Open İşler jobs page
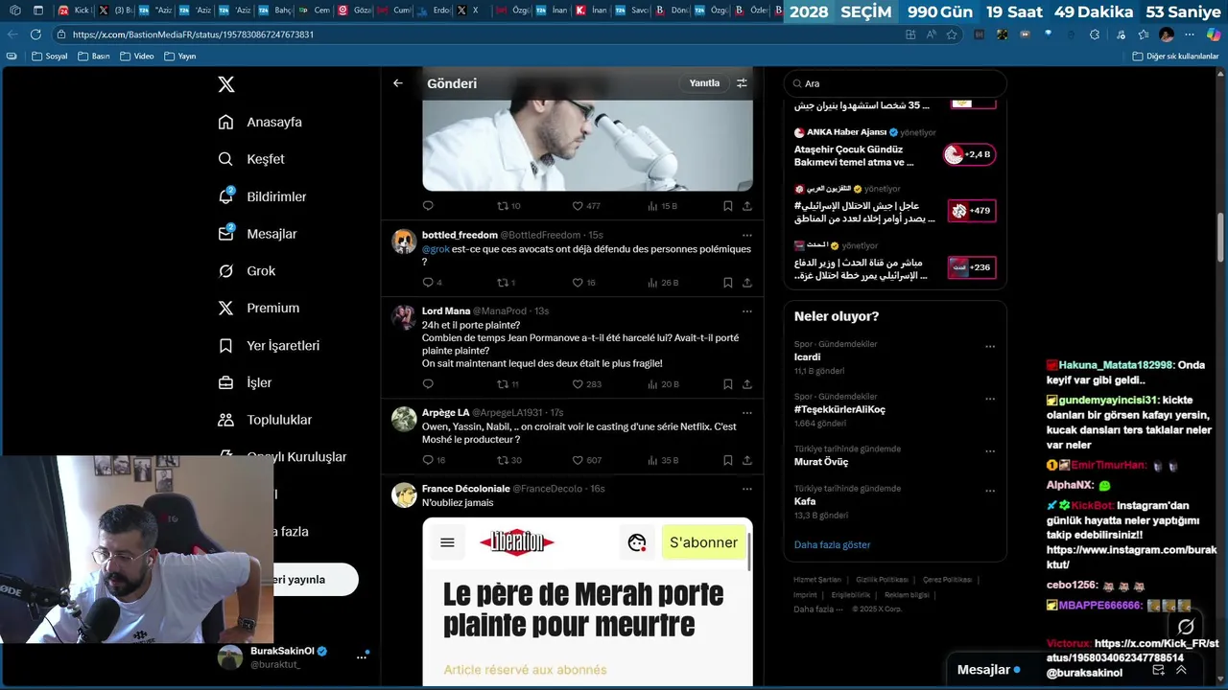 pos(245,382)
